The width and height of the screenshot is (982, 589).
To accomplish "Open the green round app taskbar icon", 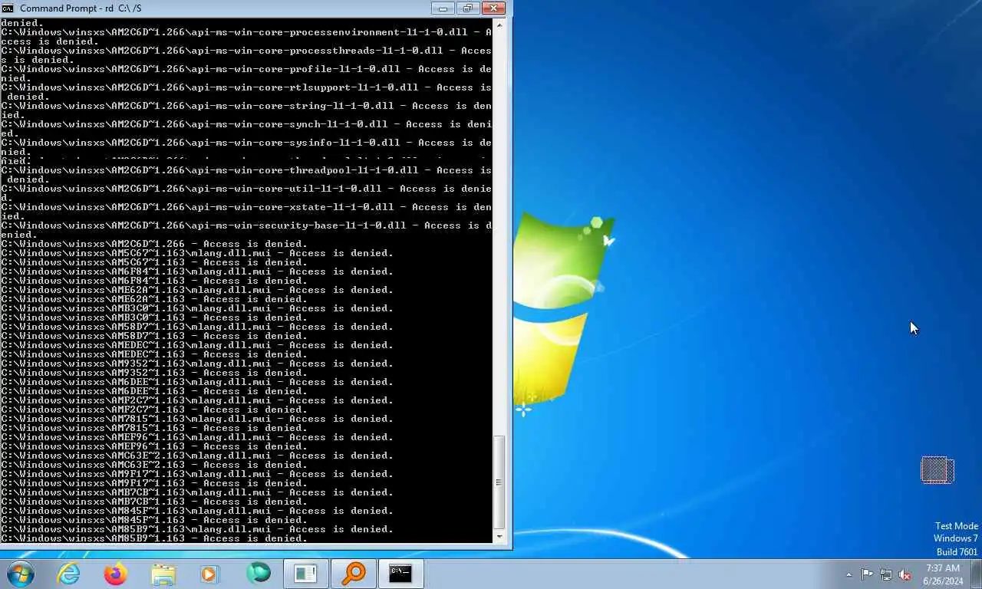I will pos(259,574).
